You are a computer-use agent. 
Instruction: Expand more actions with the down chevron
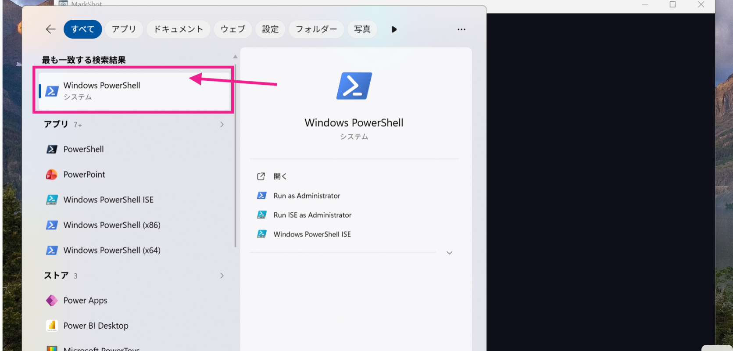click(x=449, y=253)
